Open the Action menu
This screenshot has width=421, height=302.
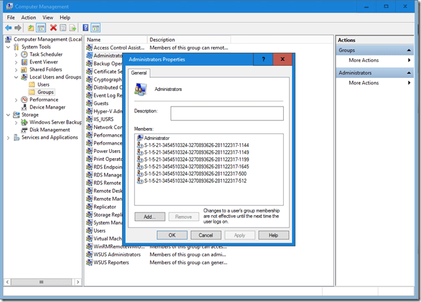coord(28,17)
